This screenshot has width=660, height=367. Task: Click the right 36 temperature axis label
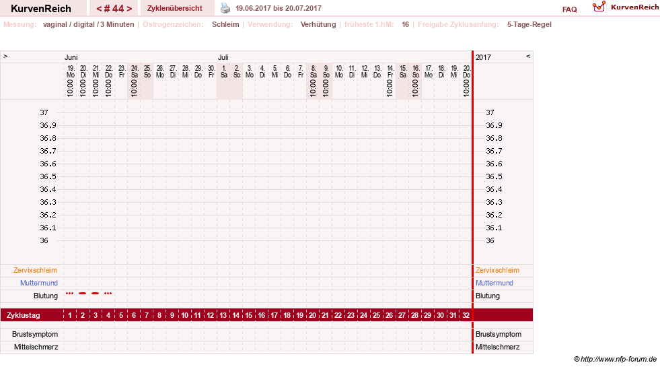click(x=490, y=240)
